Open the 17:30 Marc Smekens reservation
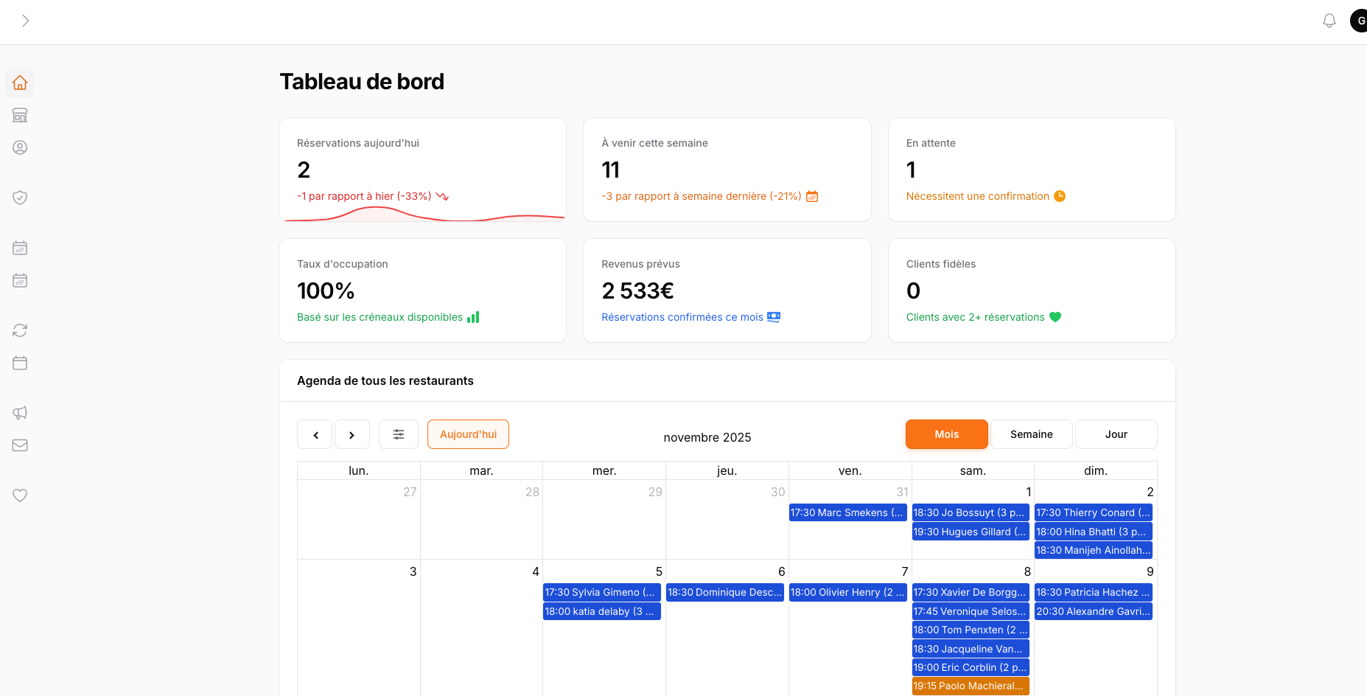The height and width of the screenshot is (696, 1367). point(847,512)
